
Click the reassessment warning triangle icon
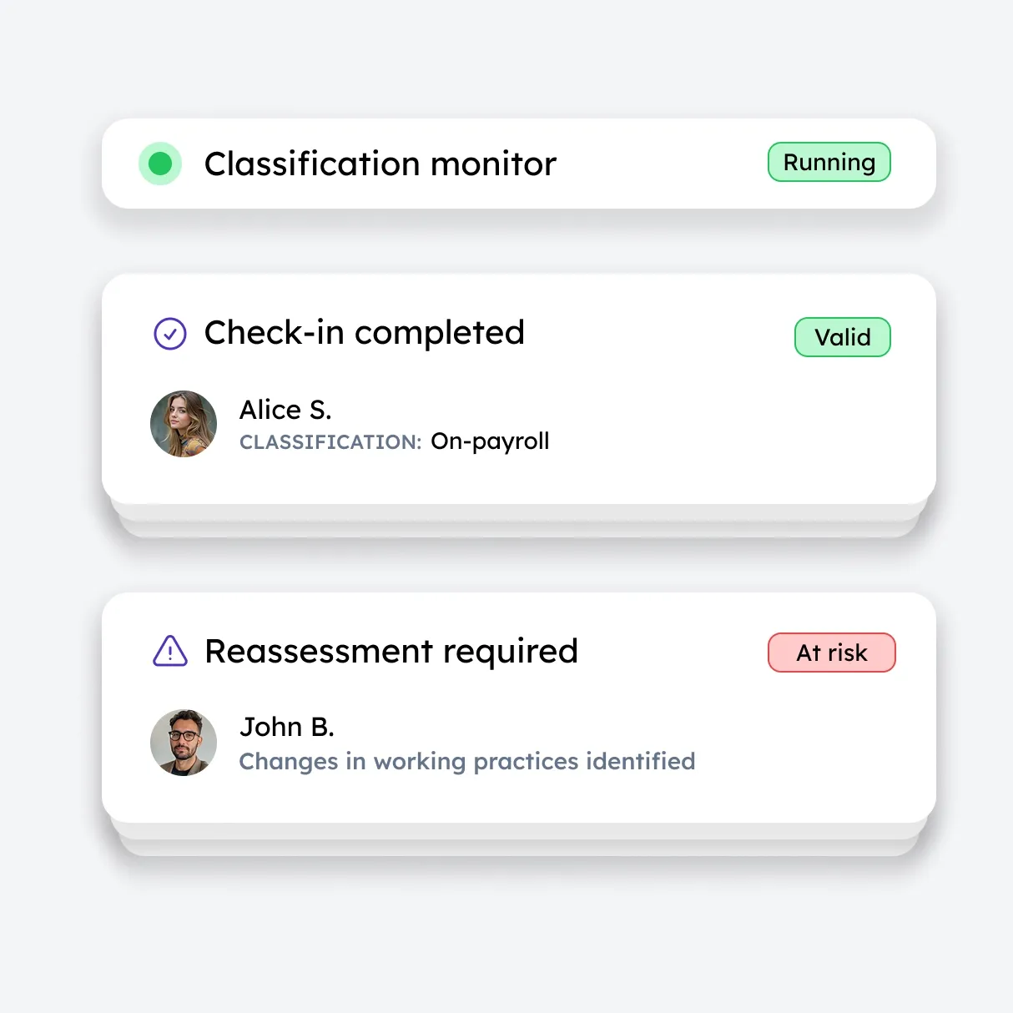tap(170, 651)
